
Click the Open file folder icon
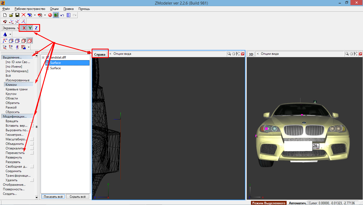(x=11, y=15)
